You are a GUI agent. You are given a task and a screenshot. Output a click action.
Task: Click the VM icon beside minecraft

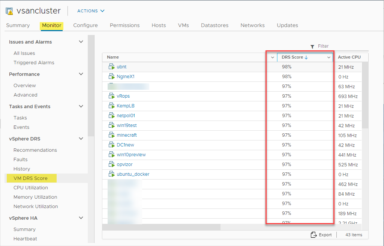click(x=111, y=135)
